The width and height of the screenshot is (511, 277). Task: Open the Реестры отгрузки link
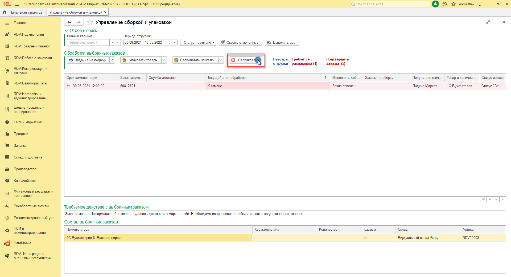[281, 62]
